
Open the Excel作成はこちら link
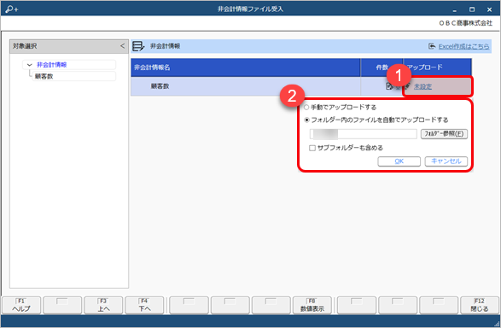tap(463, 46)
